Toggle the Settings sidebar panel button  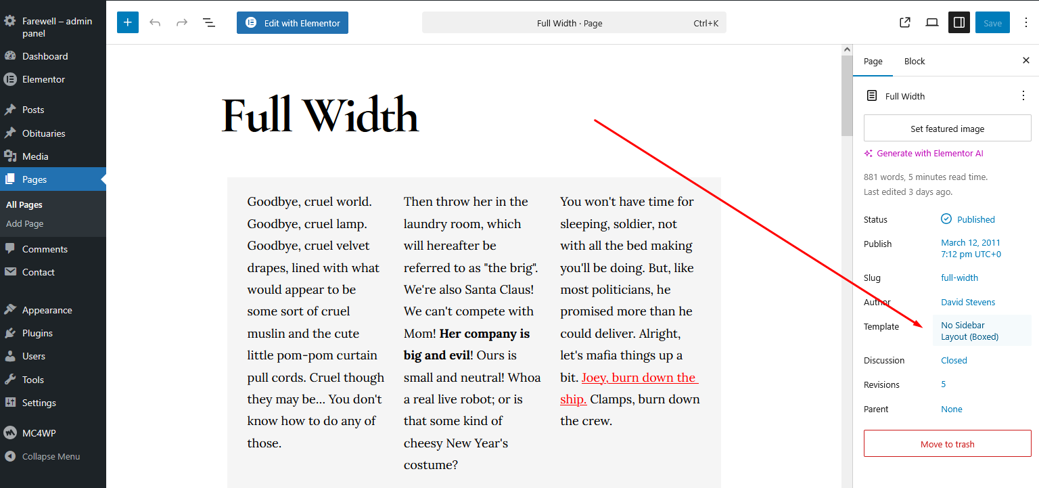pyautogui.click(x=959, y=22)
